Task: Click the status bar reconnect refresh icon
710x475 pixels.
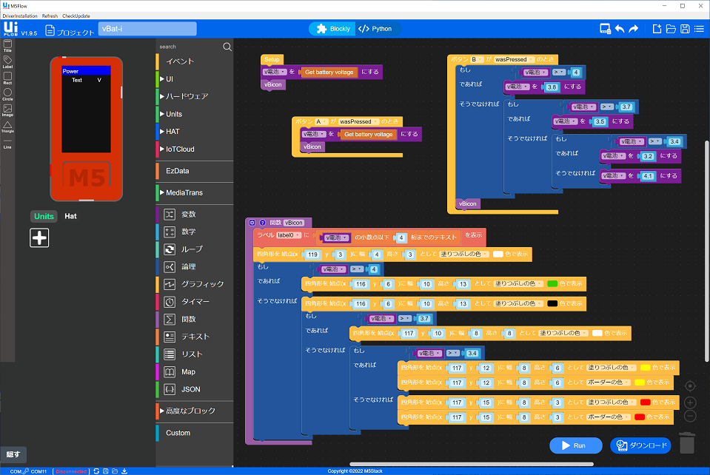Action: coord(96,471)
